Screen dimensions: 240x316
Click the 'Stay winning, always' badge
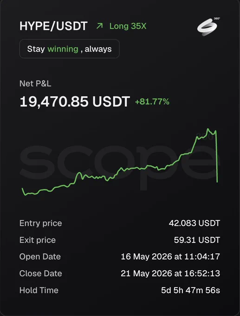point(70,49)
